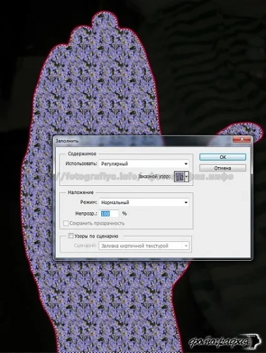Open the Сценарий dropdown with brick fill
The width and height of the screenshot is (266, 353).
[x=144, y=246]
